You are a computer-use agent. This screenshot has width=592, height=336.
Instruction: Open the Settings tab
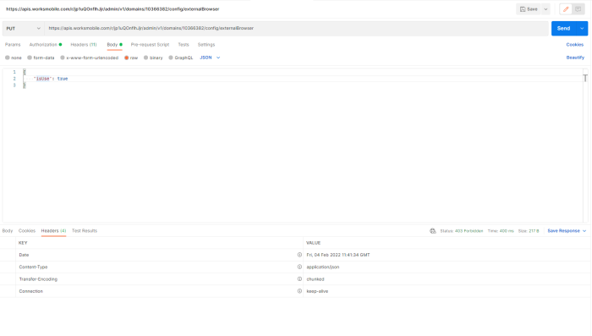[206, 45]
